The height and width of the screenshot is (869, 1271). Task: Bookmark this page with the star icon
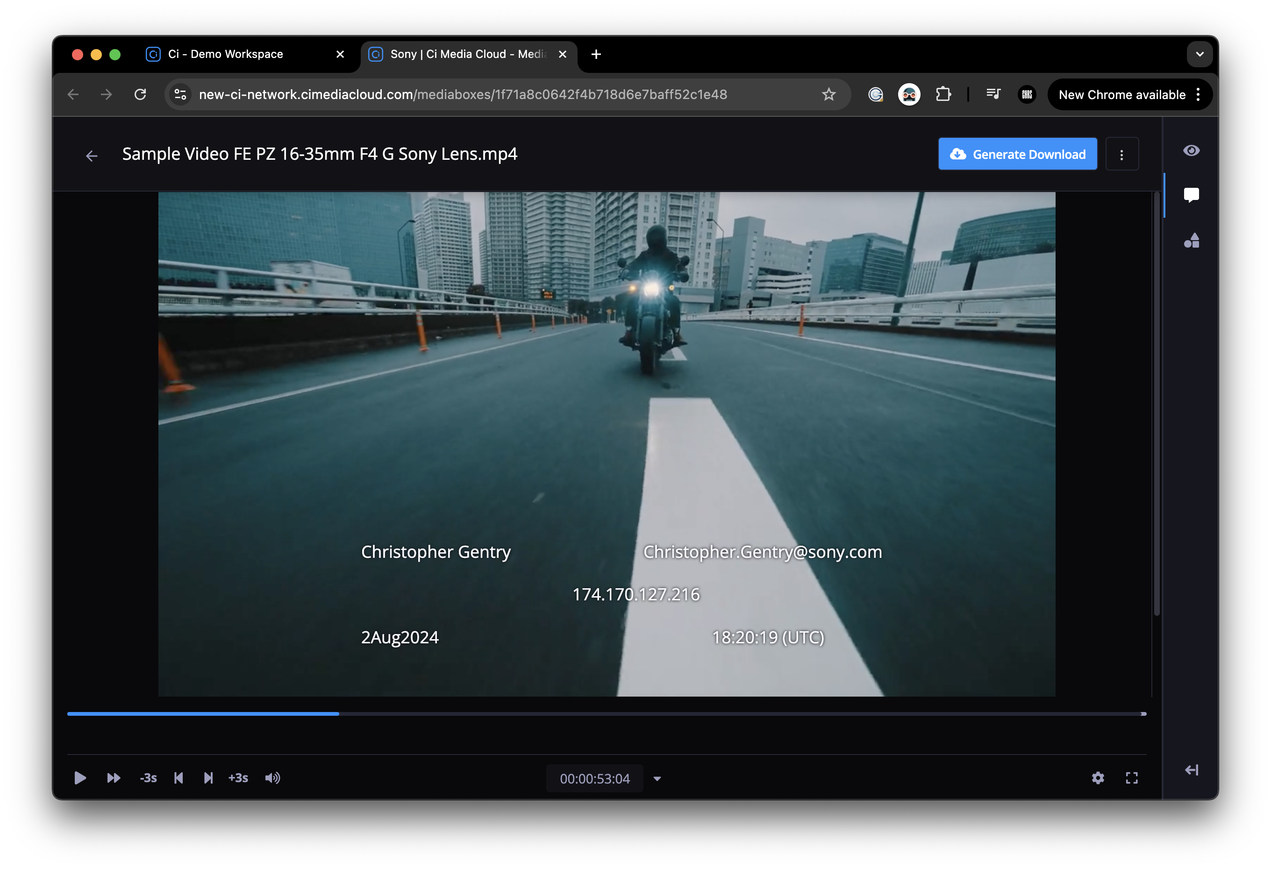pyautogui.click(x=828, y=94)
